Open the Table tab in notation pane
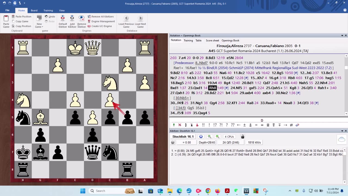348x196 pixels. click(x=198, y=40)
